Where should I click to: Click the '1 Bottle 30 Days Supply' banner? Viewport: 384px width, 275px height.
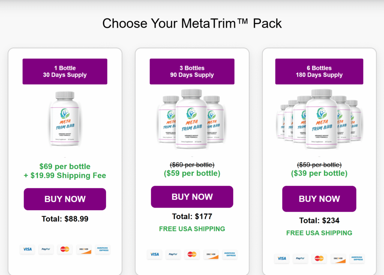[x=65, y=72]
